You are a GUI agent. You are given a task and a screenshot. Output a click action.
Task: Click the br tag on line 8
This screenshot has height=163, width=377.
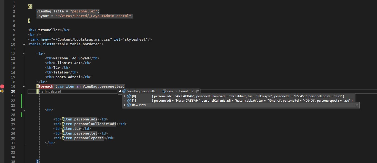[34, 35]
